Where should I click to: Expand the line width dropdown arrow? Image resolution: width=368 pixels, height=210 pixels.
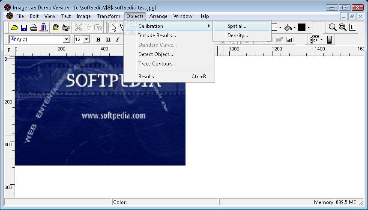pos(280,28)
